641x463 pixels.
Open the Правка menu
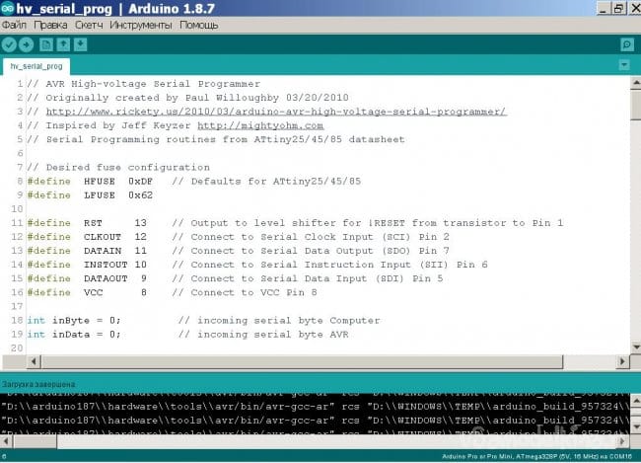point(50,25)
